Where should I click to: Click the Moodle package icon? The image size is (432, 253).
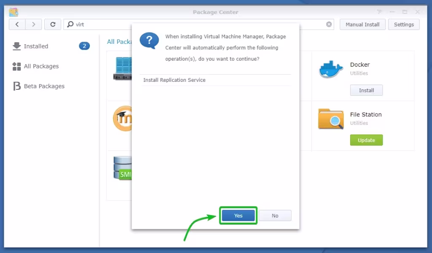click(x=123, y=118)
